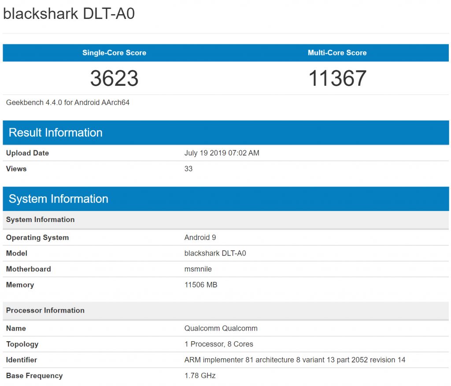451x386 pixels.
Task: Click the Processor Information subheader
Action: 45,310
